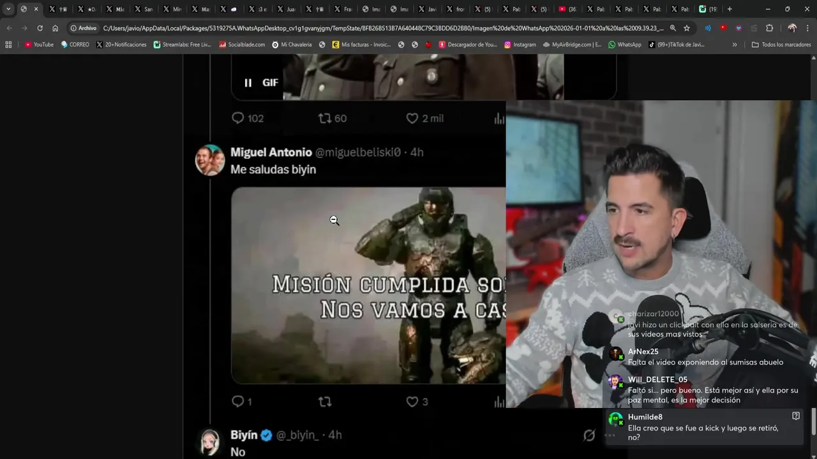Screen dimensions: 817x459
Task: Click the Biyín display name
Action: tap(244, 435)
